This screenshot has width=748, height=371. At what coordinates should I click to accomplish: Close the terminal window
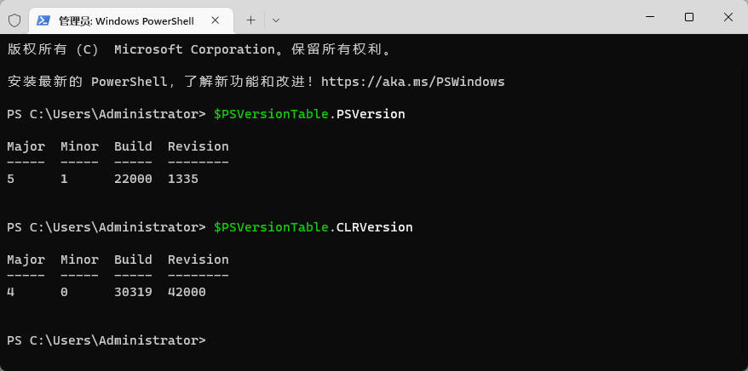click(728, 17)
